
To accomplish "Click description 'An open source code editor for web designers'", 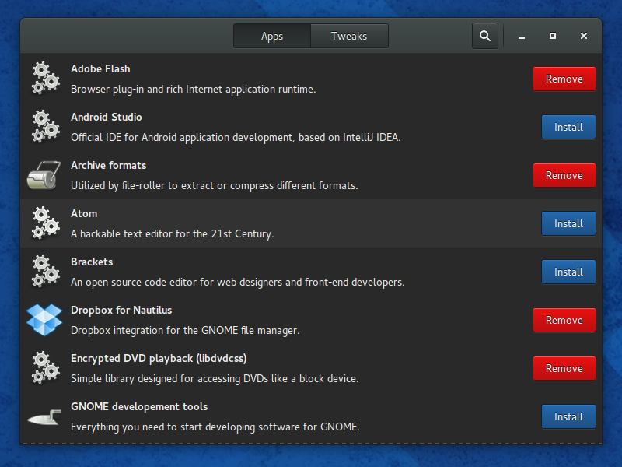I will [238, 283].
